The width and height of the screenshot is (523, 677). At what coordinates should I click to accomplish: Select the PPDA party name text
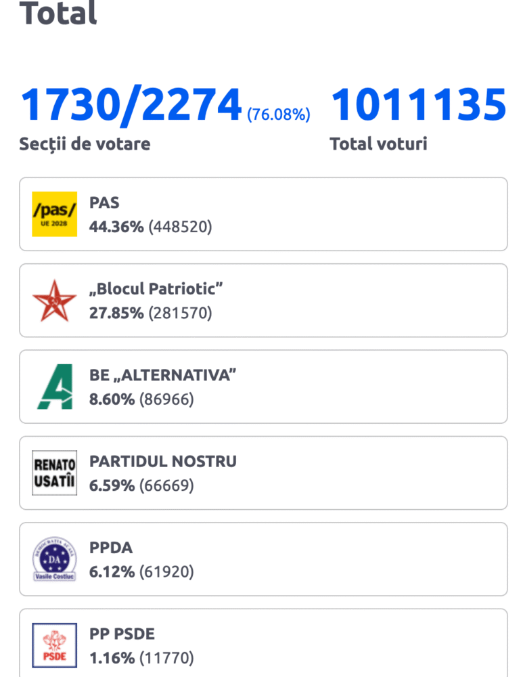pyautogui.click(x=111, y=548)
